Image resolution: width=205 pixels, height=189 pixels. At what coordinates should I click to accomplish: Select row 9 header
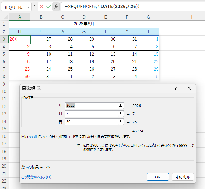4,84
